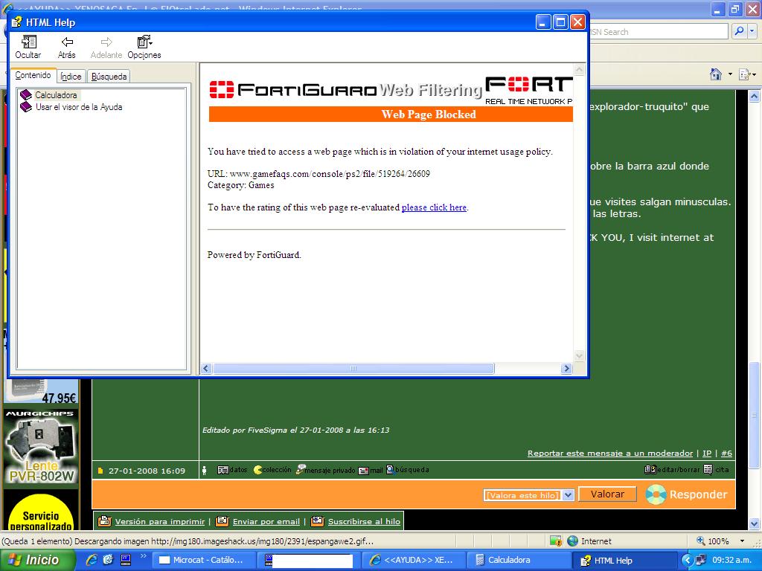The height and width of the screenshot is (571, 762).
Task: Click the Internet Explorer quick launch icon
Action: (x=91, y=560)
